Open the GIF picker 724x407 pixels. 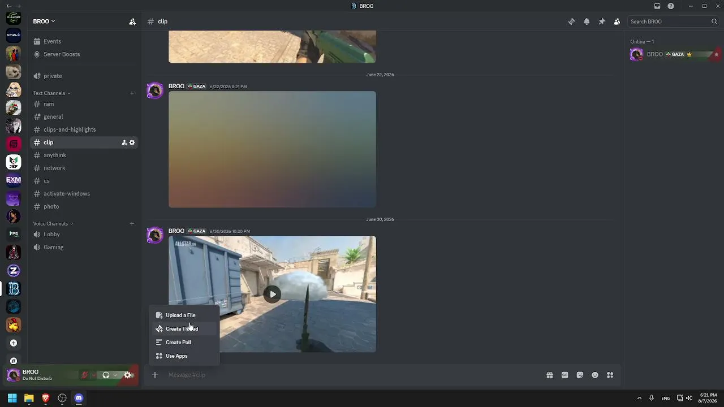pos(564,375)
